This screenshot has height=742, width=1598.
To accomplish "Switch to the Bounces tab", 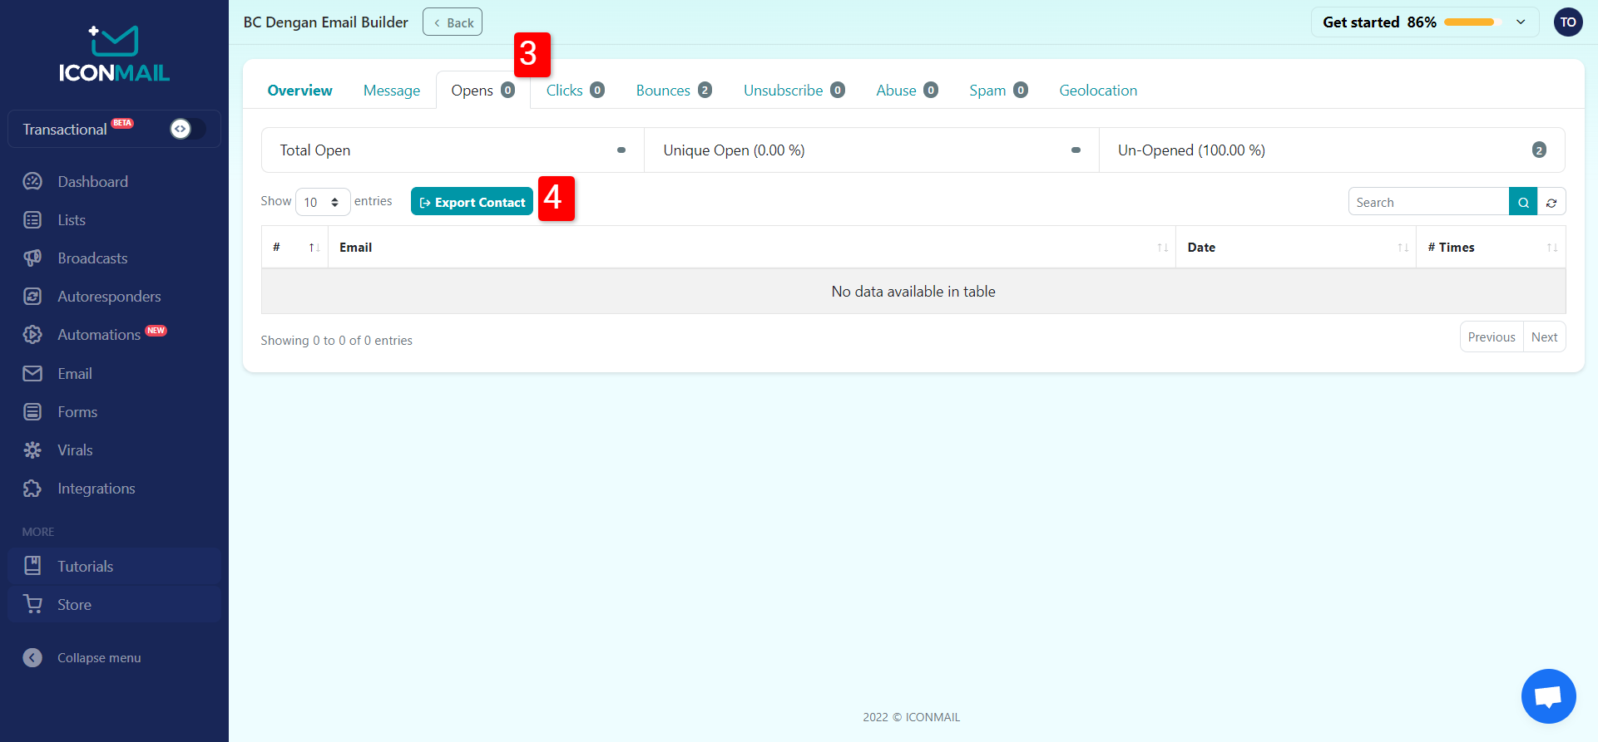I will click(673, 91).
